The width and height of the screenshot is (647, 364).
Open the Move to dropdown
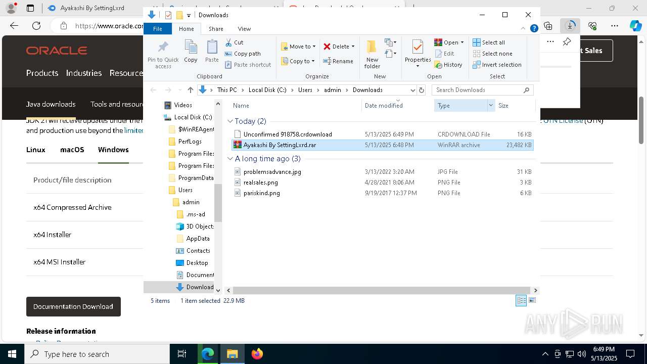tap(298, 47)
